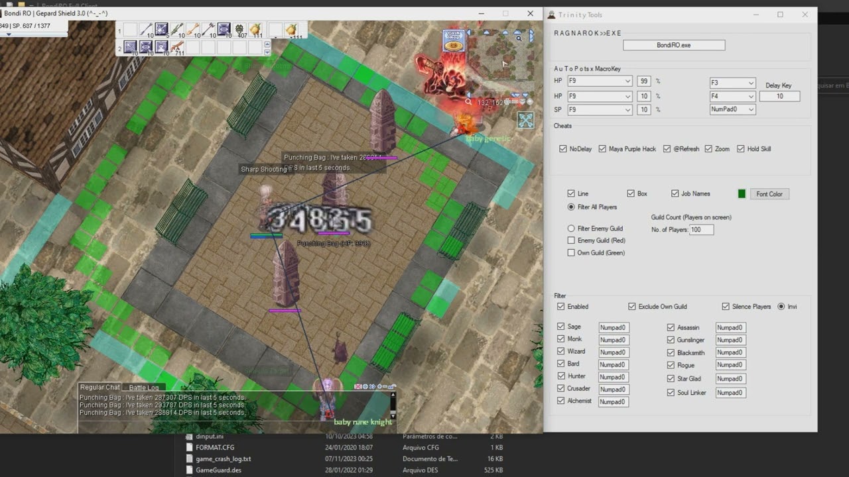Click hotbar scroll up arrow
849x477 pixels.
[x=267, y=44]
